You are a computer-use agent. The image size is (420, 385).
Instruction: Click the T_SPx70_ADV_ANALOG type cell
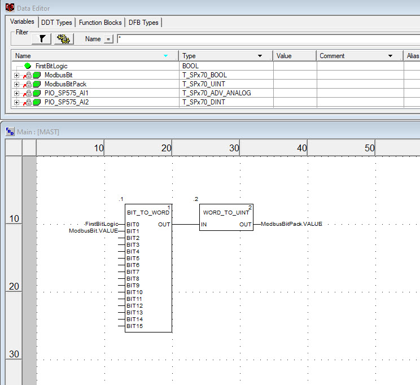coord(226,93)
